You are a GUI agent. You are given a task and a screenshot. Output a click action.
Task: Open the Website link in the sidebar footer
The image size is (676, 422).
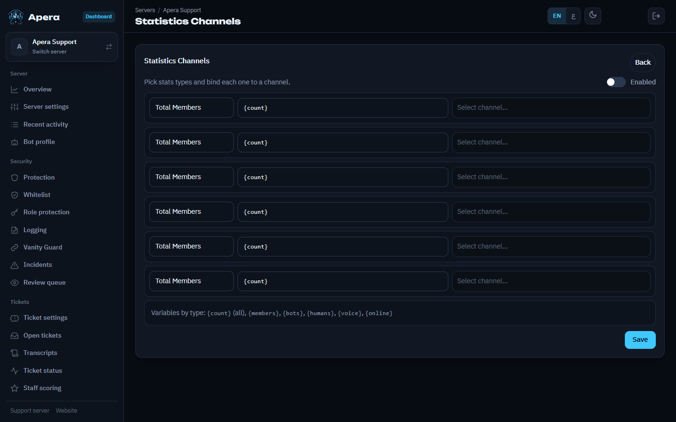point(67,411)
